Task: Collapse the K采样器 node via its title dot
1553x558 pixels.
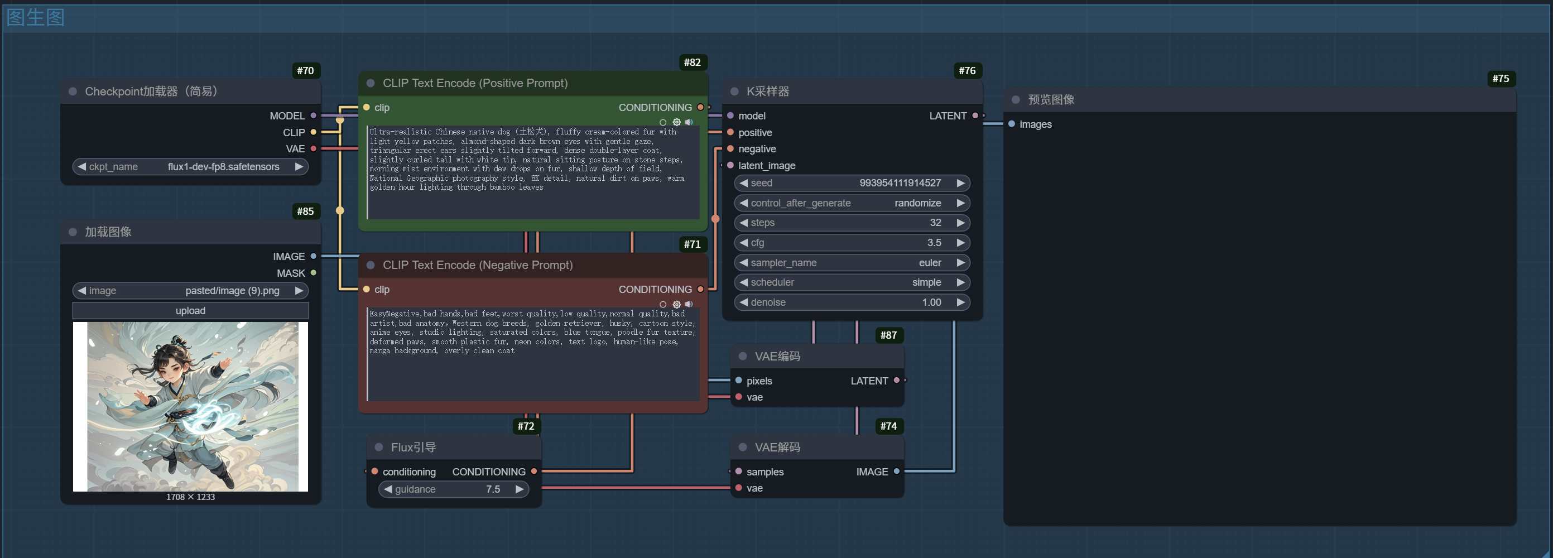Action: point(734,92)
